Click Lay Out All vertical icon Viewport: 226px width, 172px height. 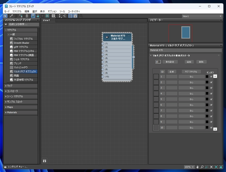click(x=60, y=16)
